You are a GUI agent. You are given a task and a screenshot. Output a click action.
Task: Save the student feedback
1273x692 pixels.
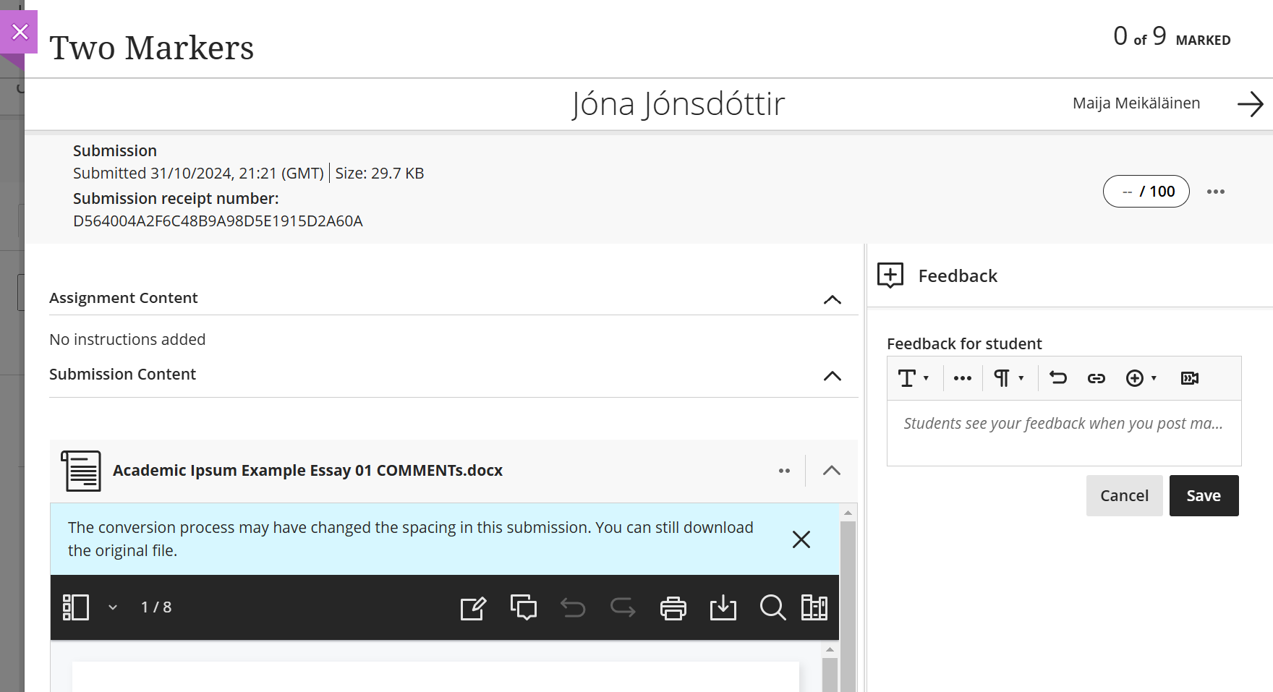tap(1203, 495)
